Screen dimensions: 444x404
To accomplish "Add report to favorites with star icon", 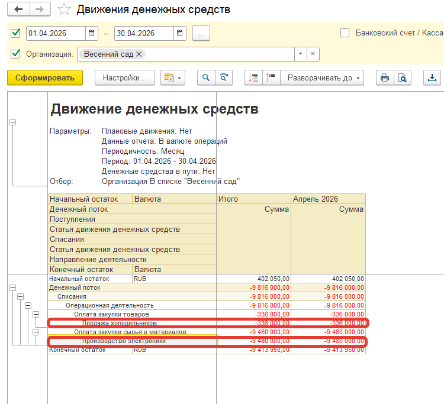I will pyautogui.click(x=65, y=10).
